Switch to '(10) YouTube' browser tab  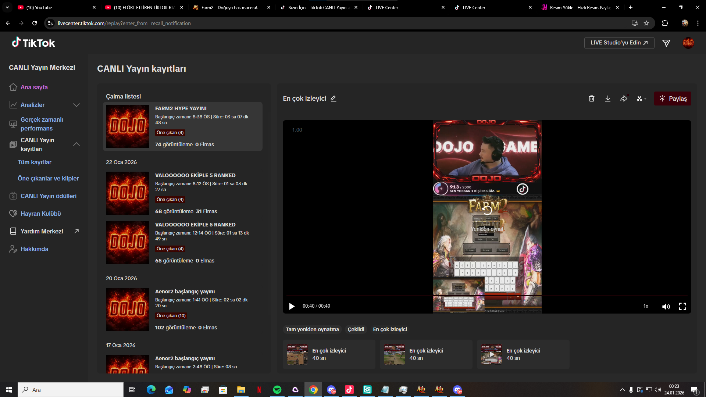[x=57, y=7]
